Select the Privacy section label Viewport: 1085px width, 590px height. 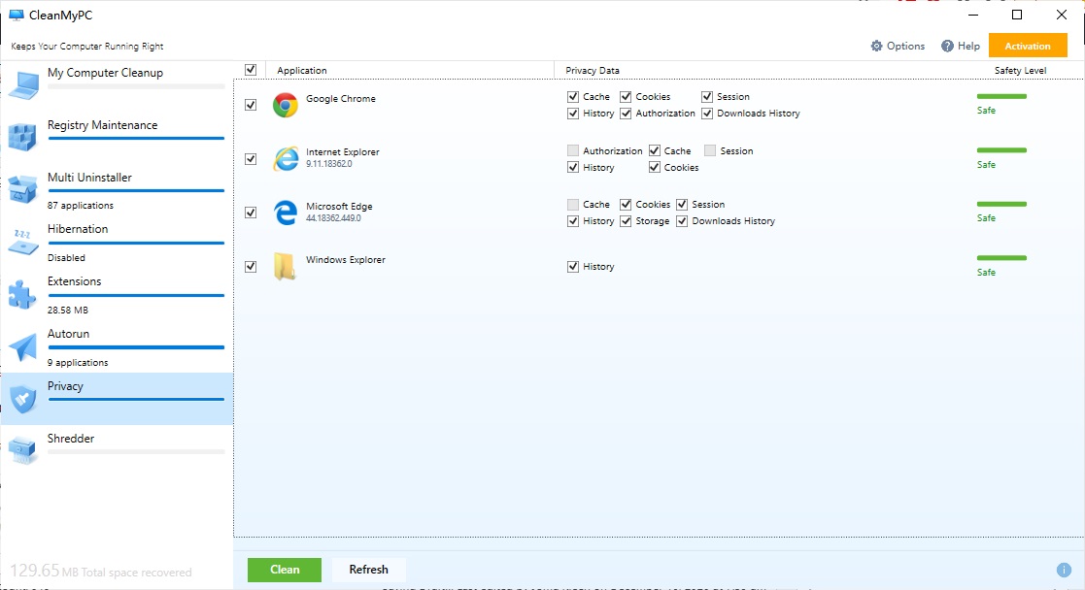[65, 386]
